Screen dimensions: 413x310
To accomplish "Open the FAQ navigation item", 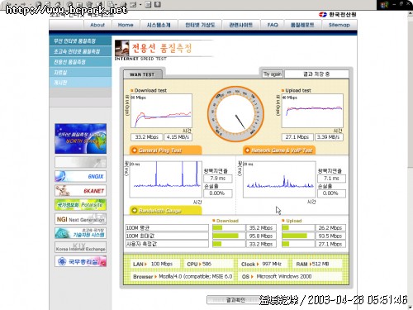I will 273,25.
